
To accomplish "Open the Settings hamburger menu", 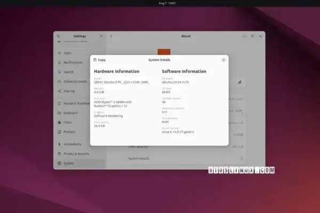I will pyautogui.click(x=101, y=36).
